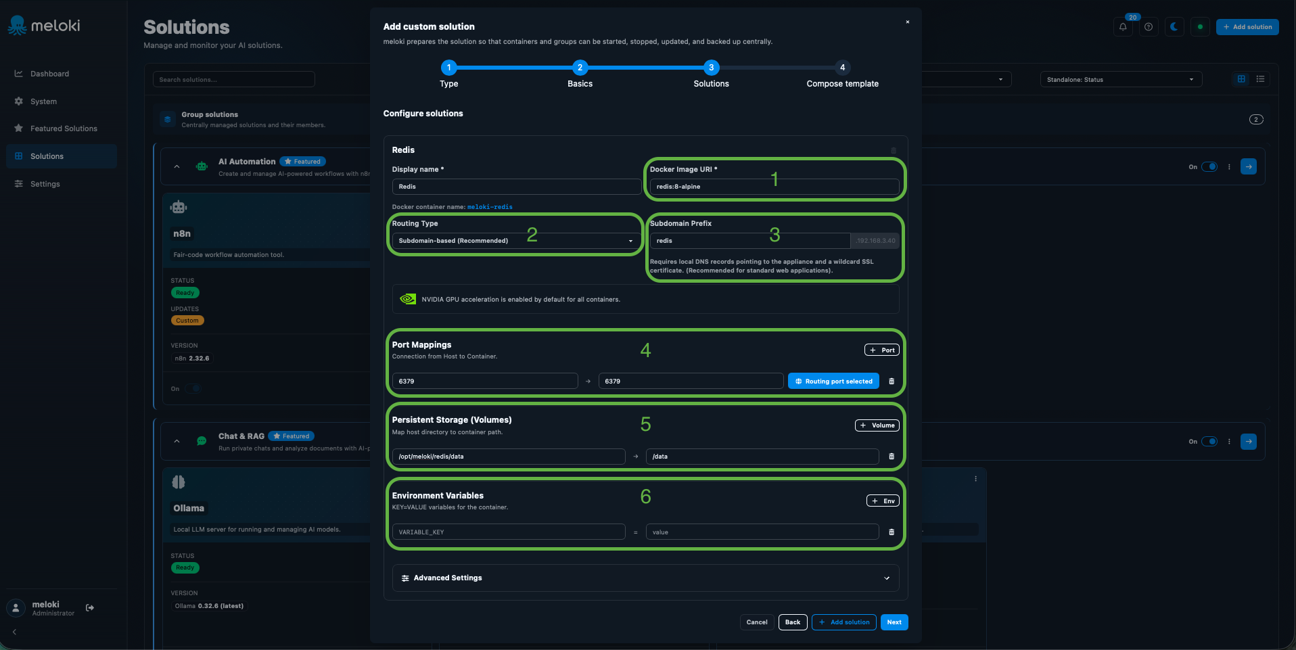The width and height of the screenshot is (1296, 650).
Task: Open the AI Automation more options menu
Action: pyautogui.click(x=1230, y=166)
